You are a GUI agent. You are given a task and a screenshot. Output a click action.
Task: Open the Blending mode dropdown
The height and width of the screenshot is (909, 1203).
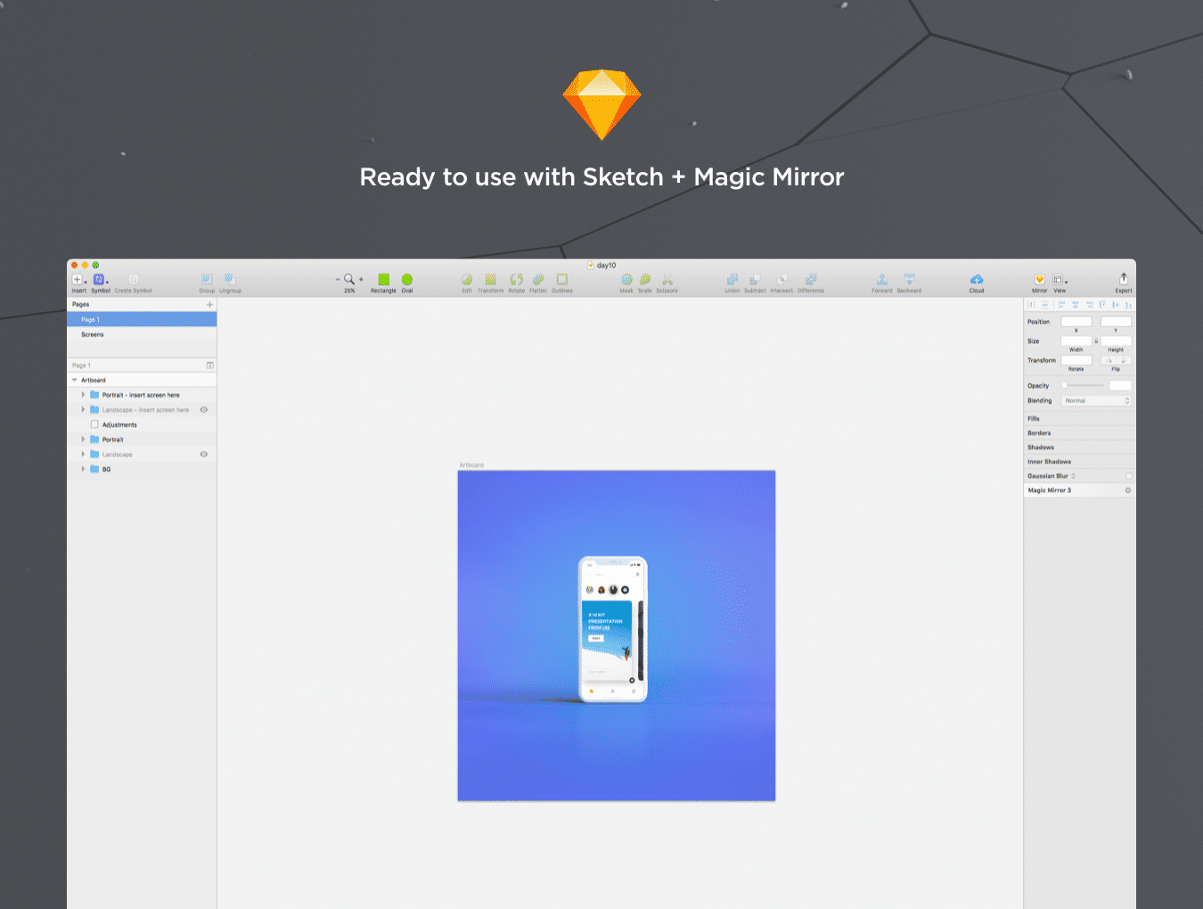1096,401
